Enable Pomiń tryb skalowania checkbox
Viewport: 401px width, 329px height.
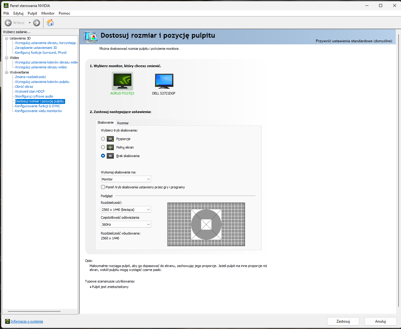coord(103,187)
